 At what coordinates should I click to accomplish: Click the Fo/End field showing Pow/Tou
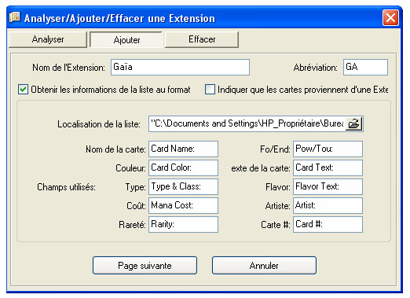tap(328, 149)
